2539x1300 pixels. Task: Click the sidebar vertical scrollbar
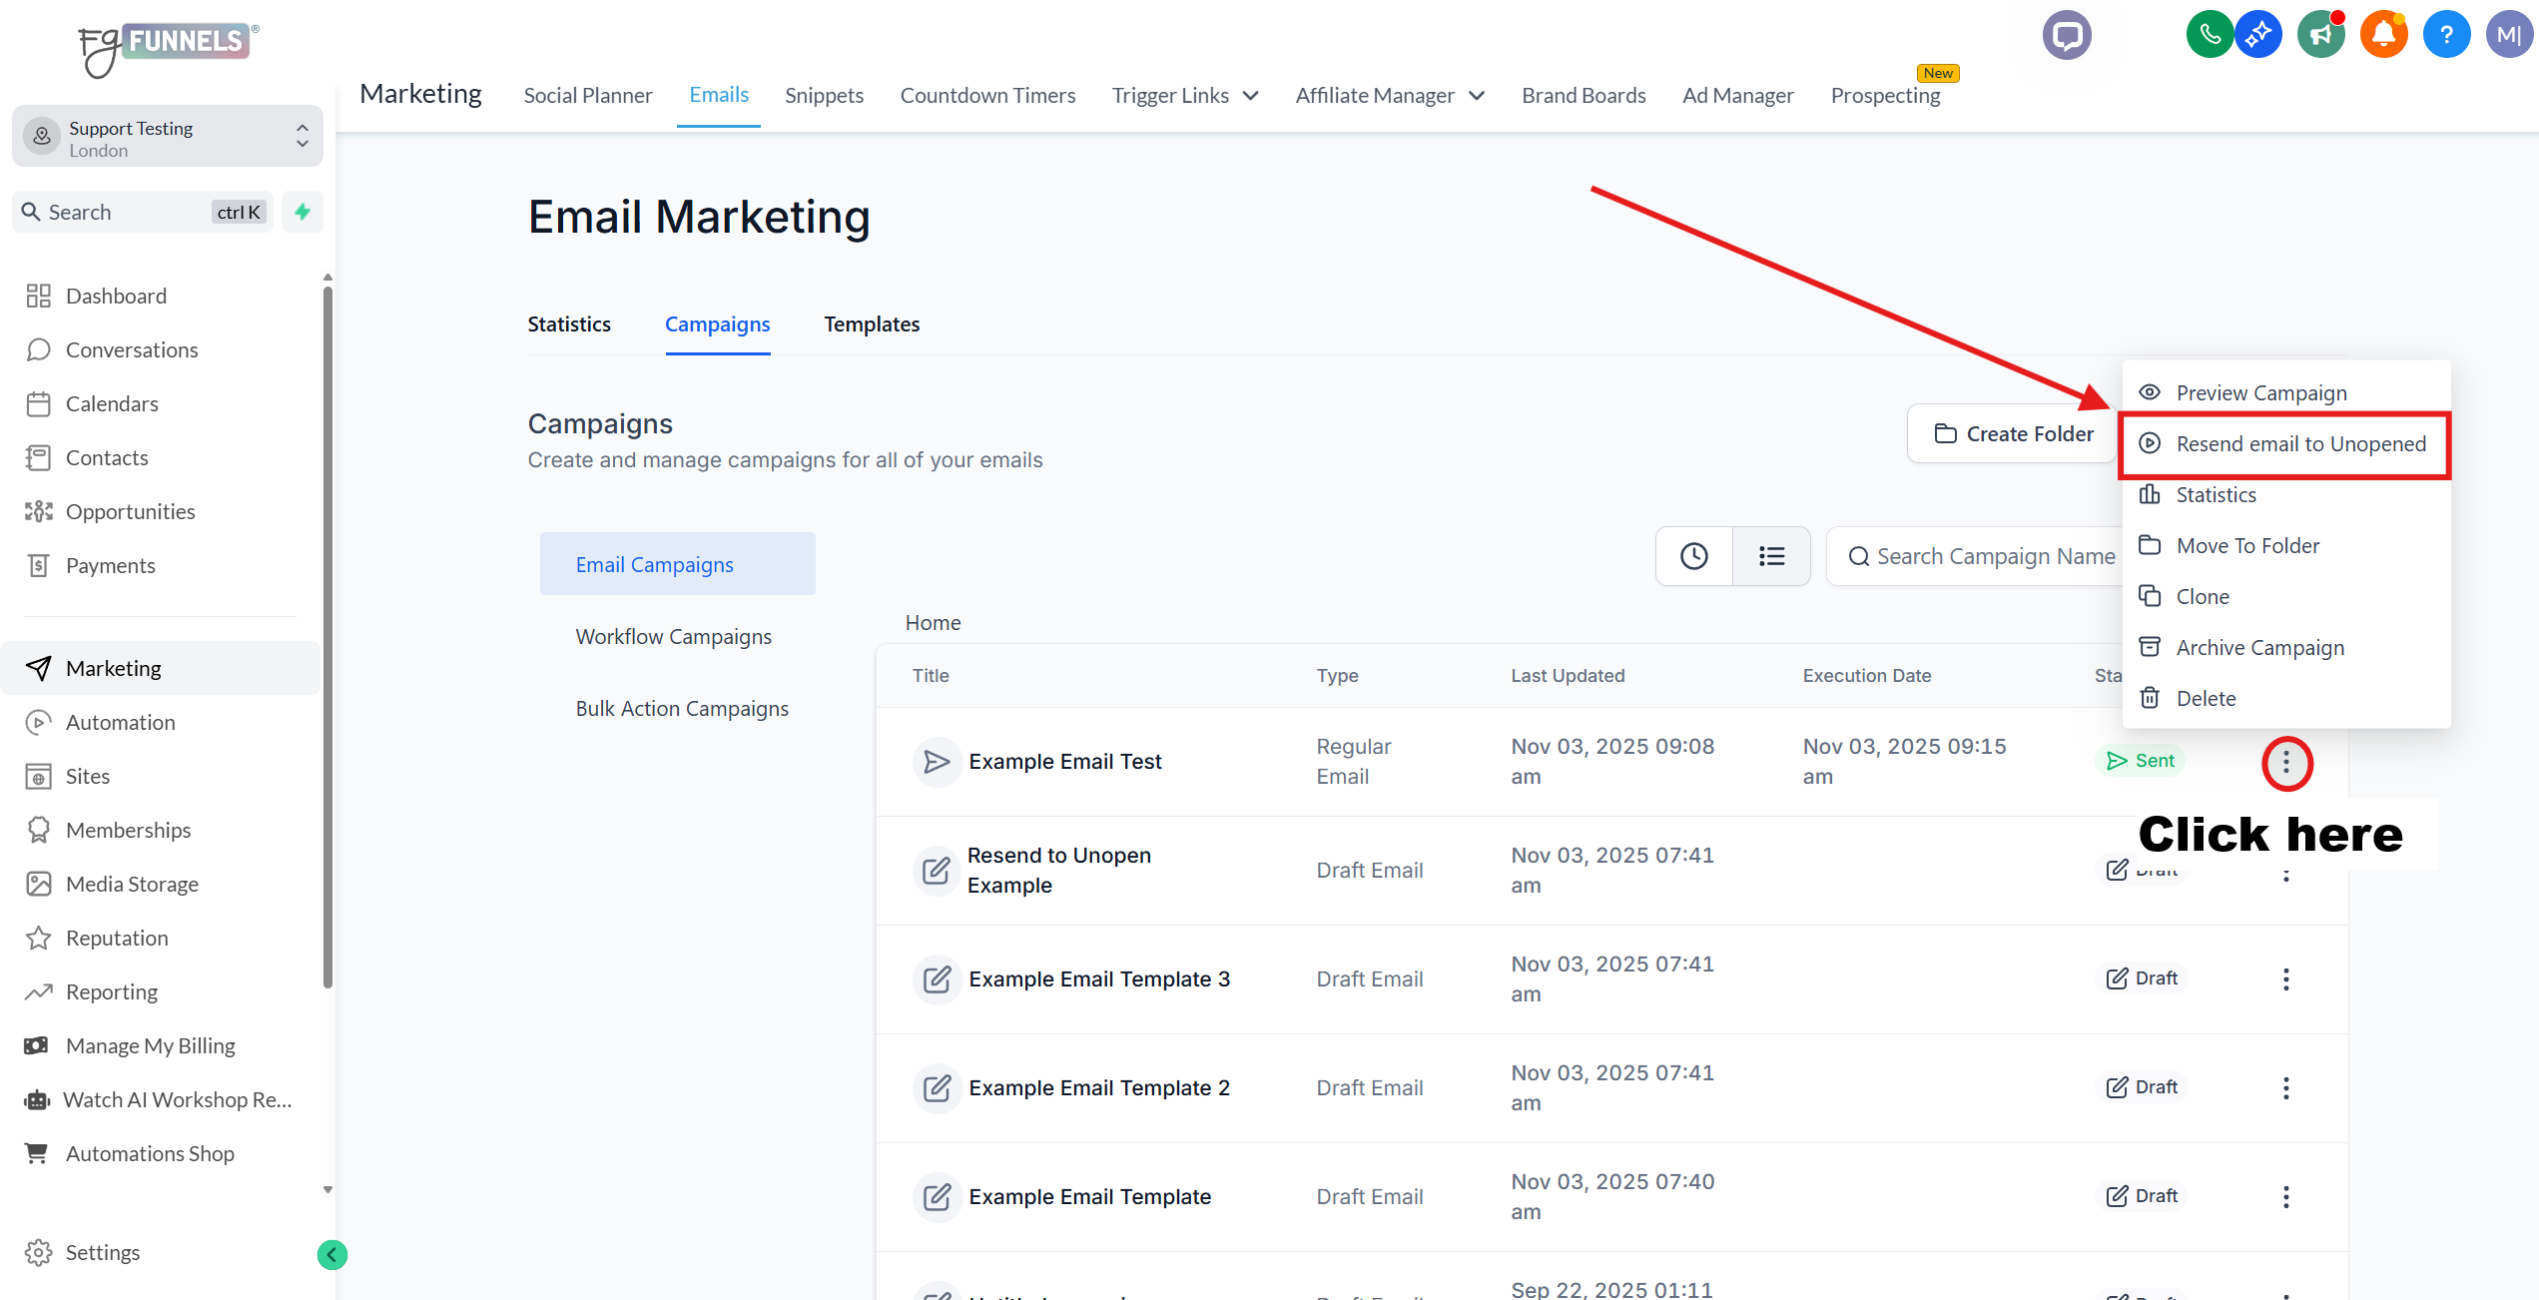[327, 639]
